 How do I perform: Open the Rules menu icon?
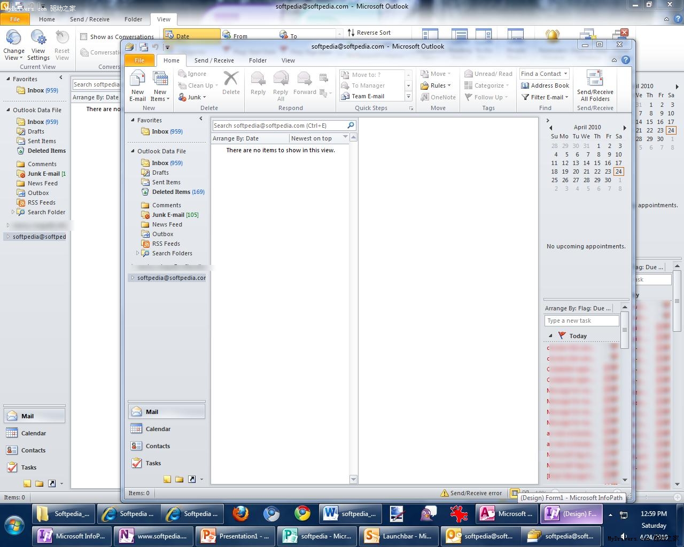pos(425,85)
